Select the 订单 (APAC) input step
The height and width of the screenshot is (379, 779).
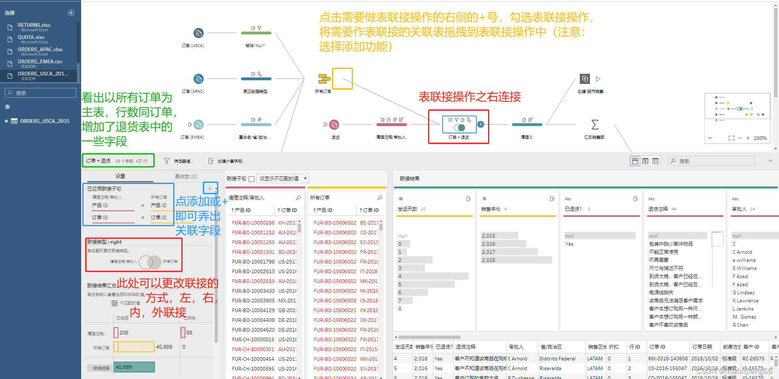point(198,79)
